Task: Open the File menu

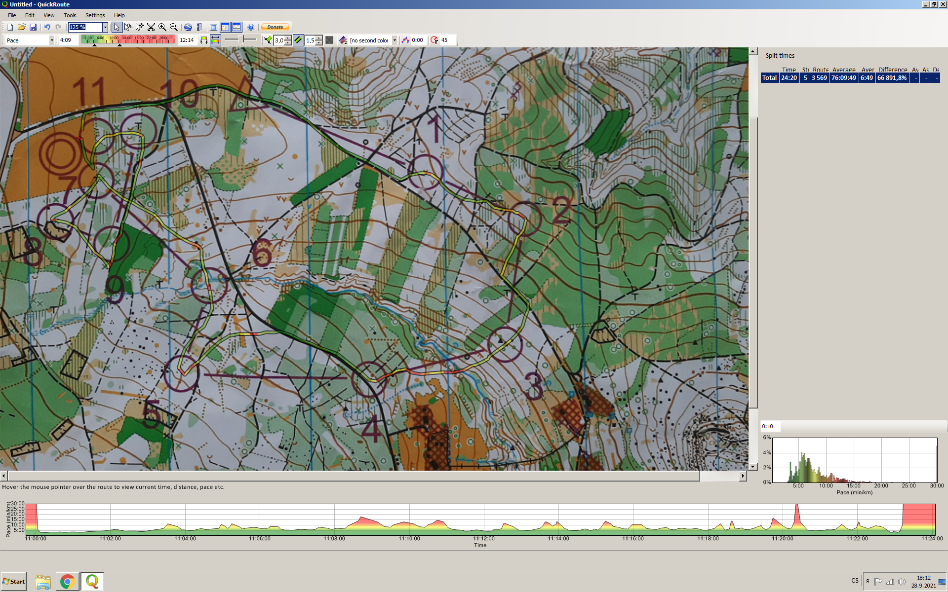Action: pyautogui.click(x=12, y=15)
